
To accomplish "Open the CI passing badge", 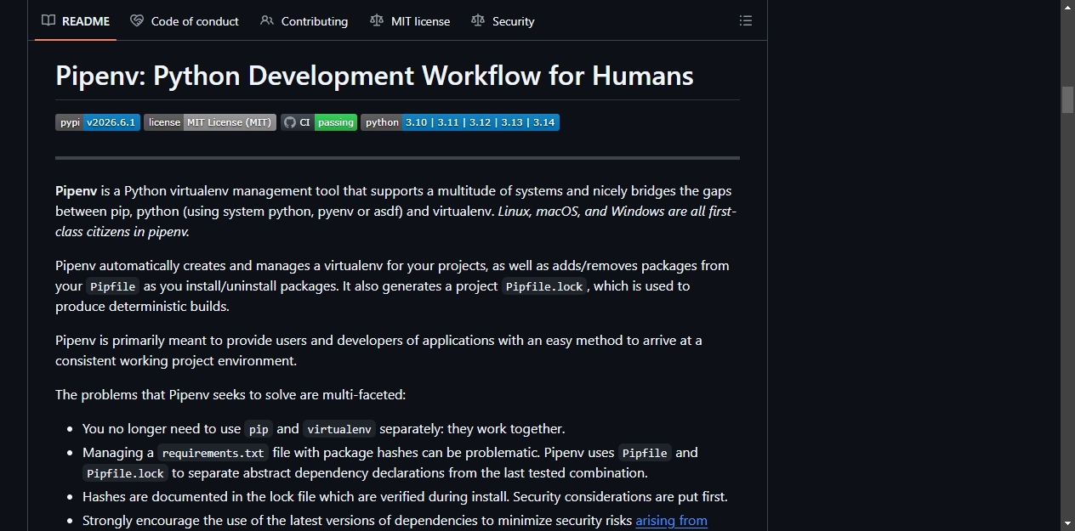I will tap(319, 122).
